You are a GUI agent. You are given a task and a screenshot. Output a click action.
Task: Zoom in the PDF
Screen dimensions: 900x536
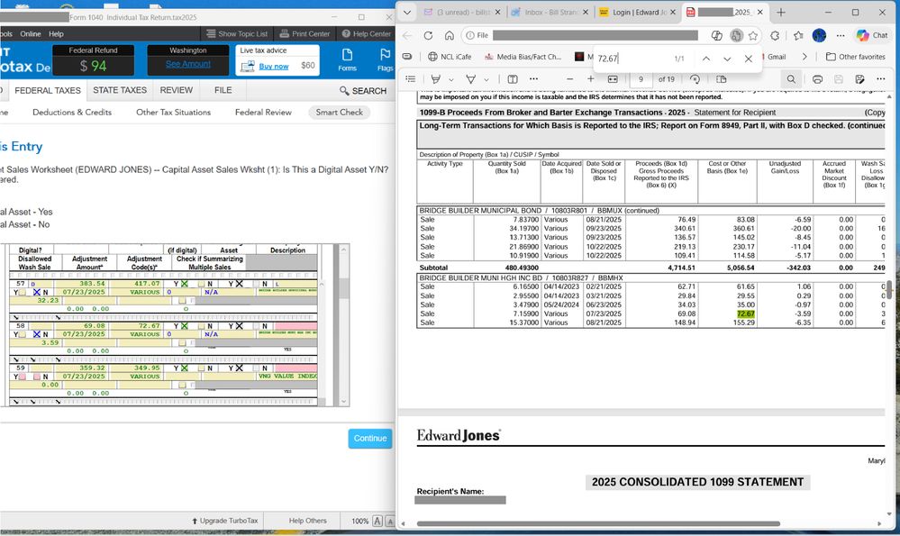[591, 79]
